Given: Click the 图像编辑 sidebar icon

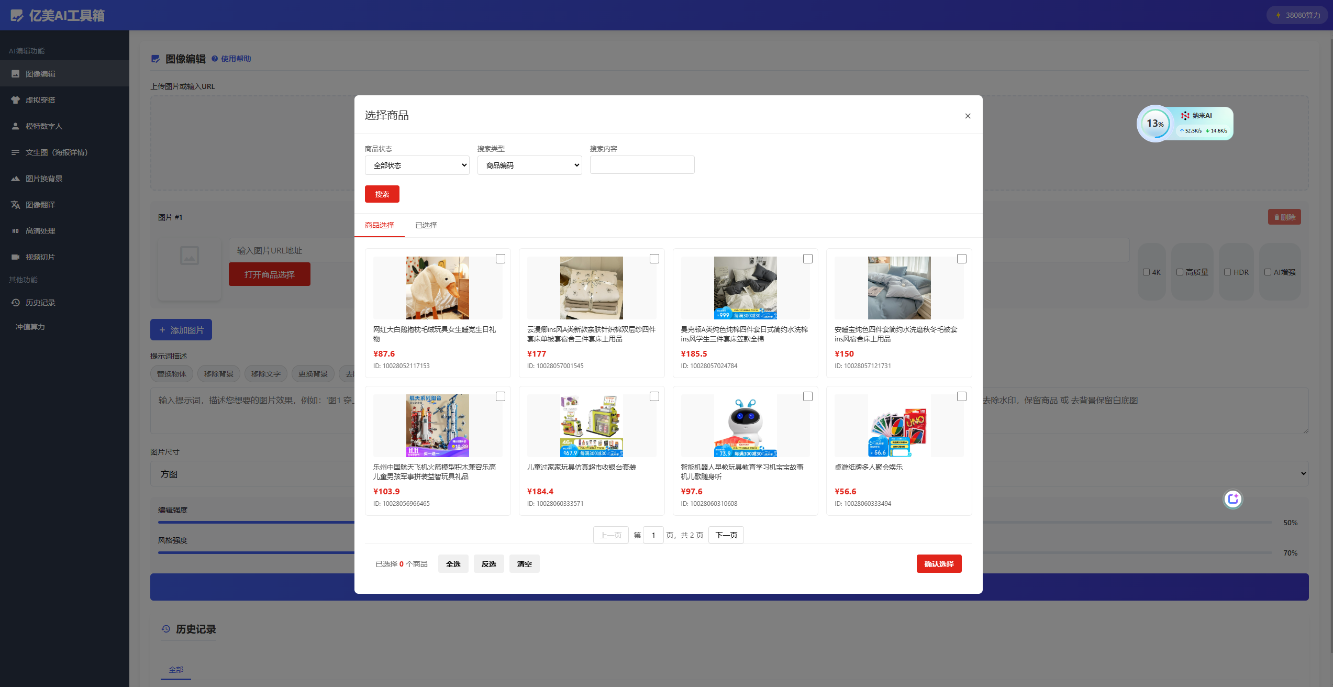Looking at the screenshot, I should coord(16,74).
